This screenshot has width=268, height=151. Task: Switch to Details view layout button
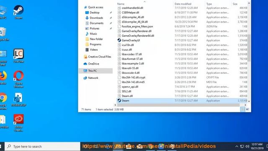pos(242,109)
